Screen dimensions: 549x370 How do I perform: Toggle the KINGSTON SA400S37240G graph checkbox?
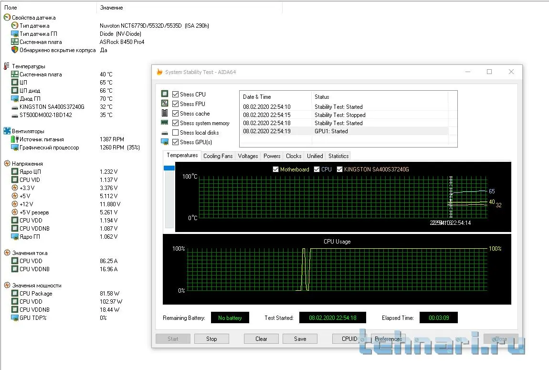point(339,169)
